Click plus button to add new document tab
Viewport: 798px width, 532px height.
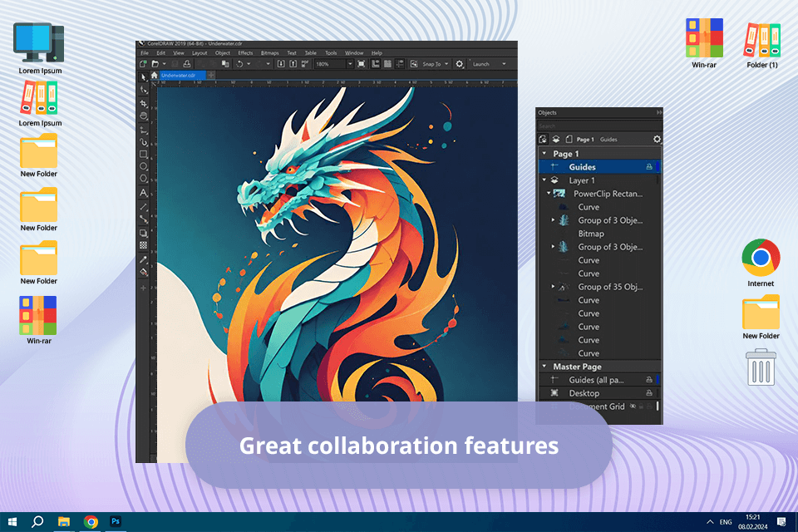211,76
